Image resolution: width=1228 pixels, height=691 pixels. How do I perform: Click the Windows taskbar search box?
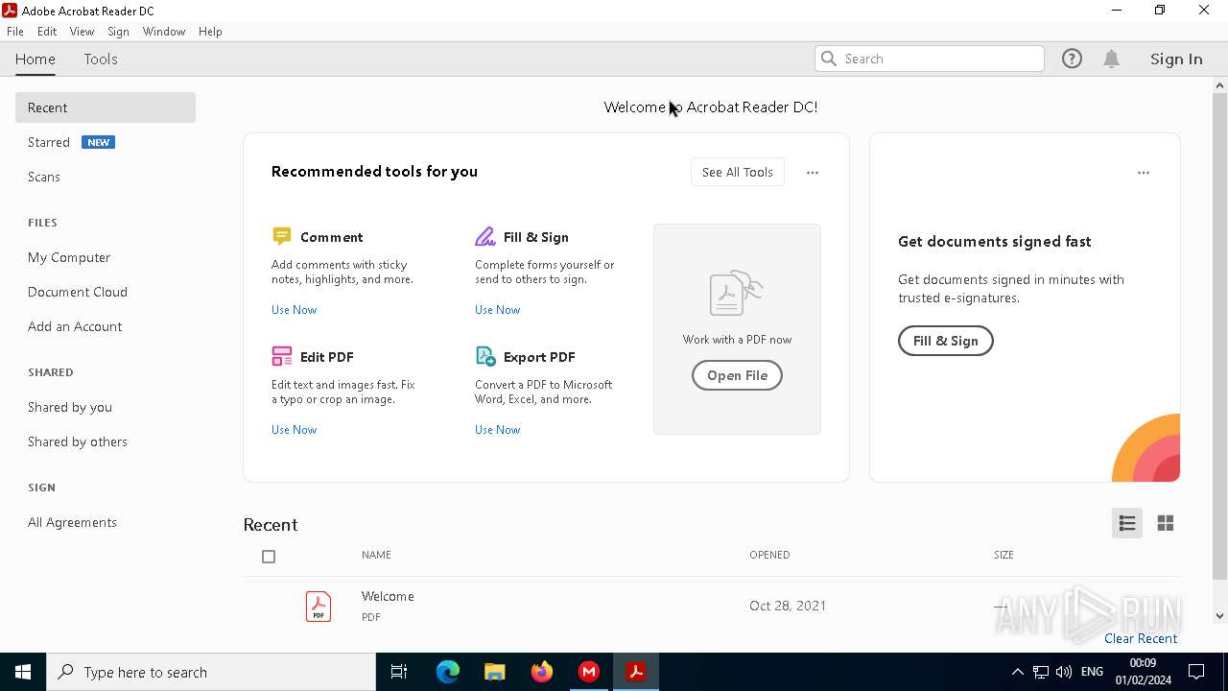tap(211, 672)
